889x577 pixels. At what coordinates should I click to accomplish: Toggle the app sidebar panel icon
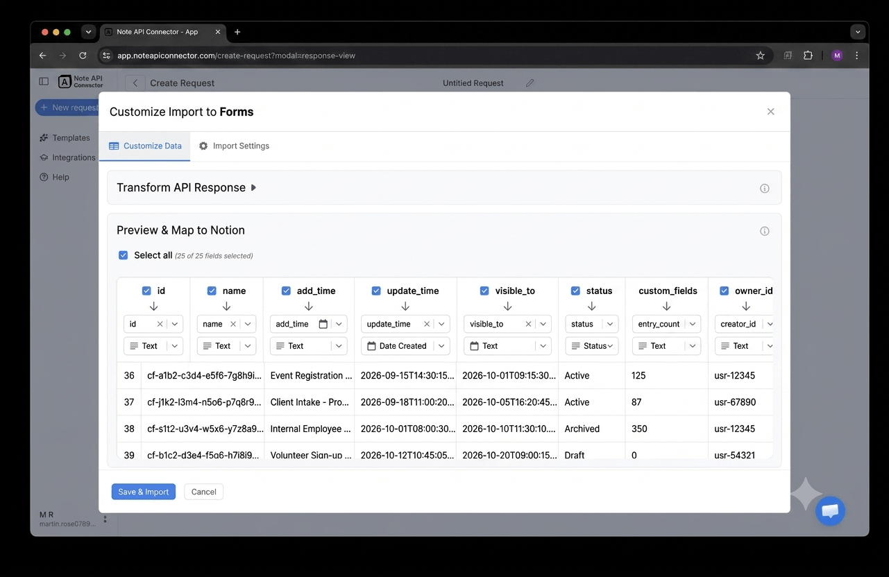pos(44,81)
